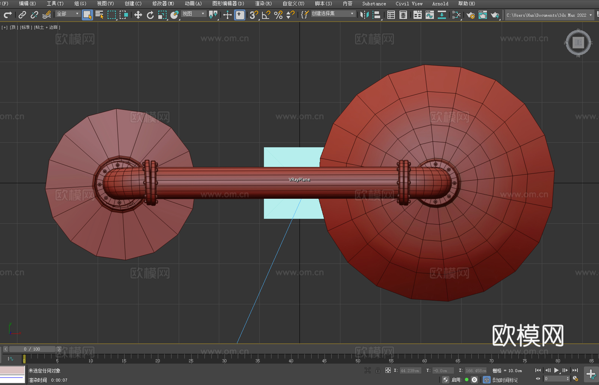This screenshot has width=599, height=385.
Task: Select the Move tool in toolbar
Action: [138, 15]
